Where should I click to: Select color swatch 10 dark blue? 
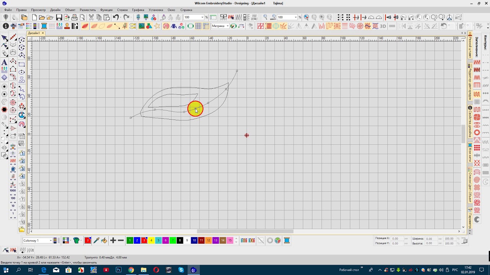point(194,240)
